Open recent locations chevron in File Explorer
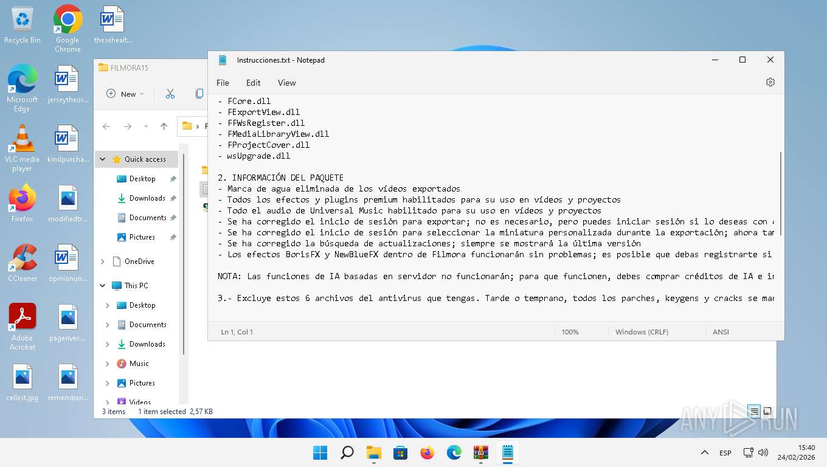The height and width of the screenshot is (467, 827). click(x=146, y=126)
